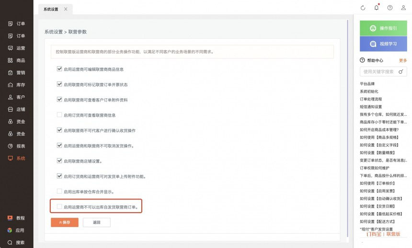The image size is (412, 248).
Task: Click the question mark help icon in top bar
Action: point(390,8)
